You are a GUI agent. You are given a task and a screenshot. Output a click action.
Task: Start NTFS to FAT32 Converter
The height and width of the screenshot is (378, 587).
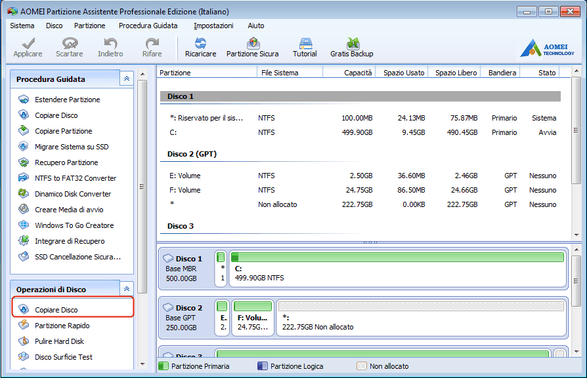pos(76,178)
